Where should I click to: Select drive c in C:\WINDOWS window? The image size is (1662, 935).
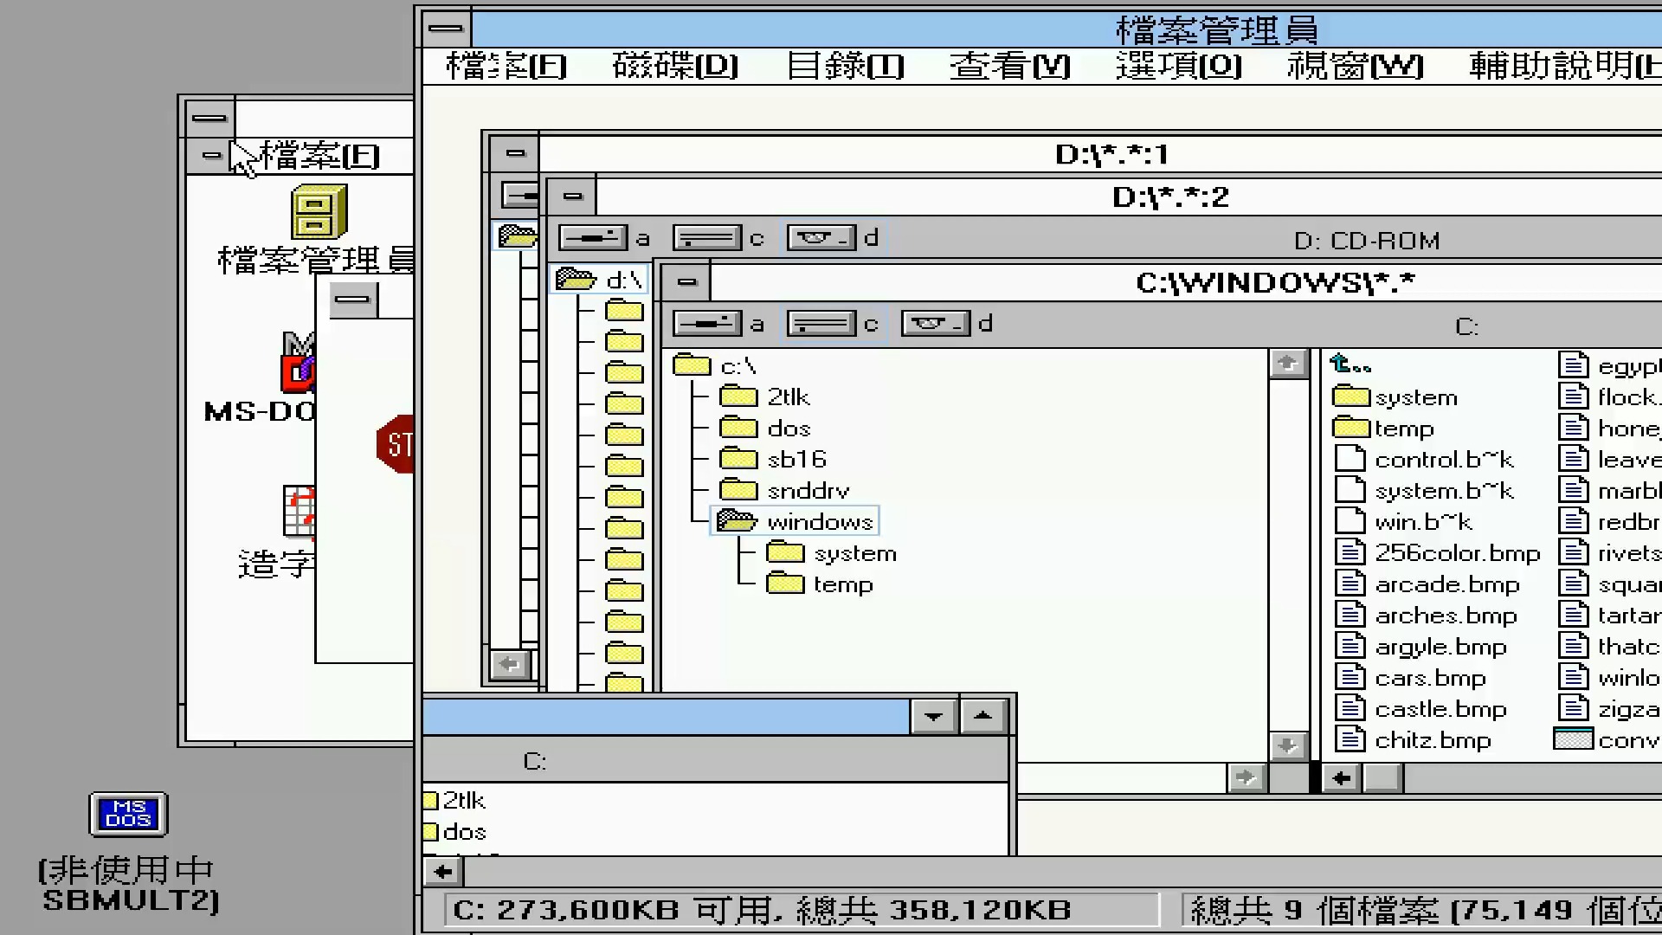[x=821, y=325]
